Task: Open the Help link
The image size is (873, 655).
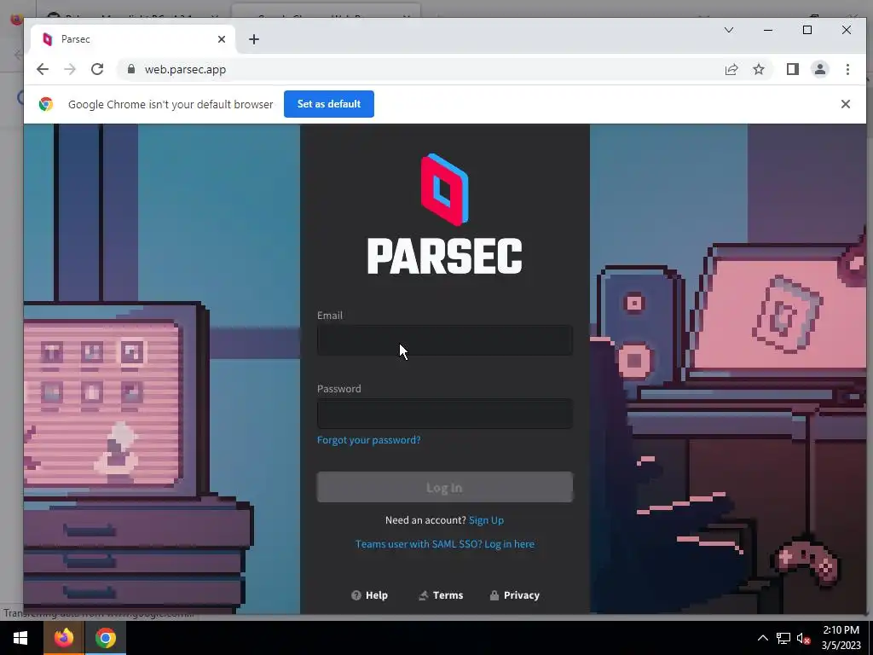Action: tap(370, 595)
